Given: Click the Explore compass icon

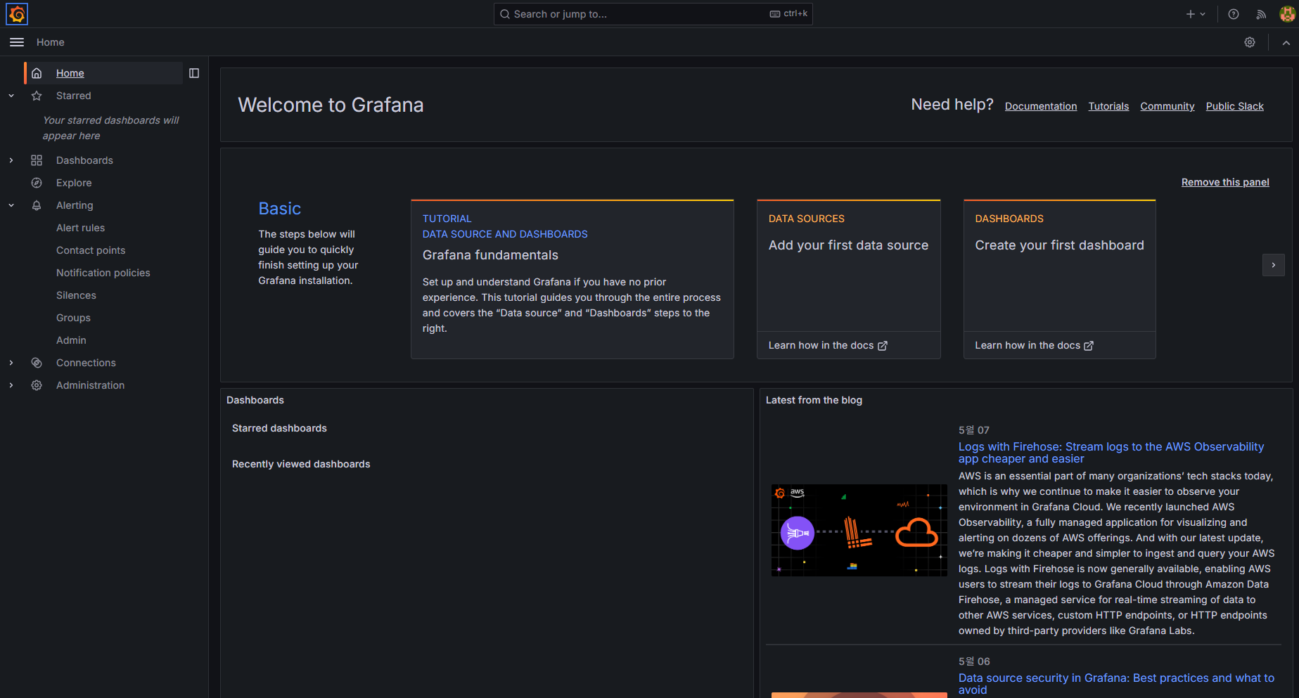Looking at the screenshot, I should pos(37,183).
